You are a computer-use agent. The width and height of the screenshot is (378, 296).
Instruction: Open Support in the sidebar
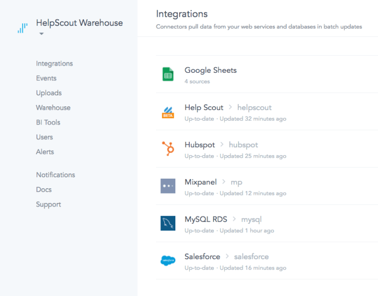pyautogui.click(x=49, y=205)
